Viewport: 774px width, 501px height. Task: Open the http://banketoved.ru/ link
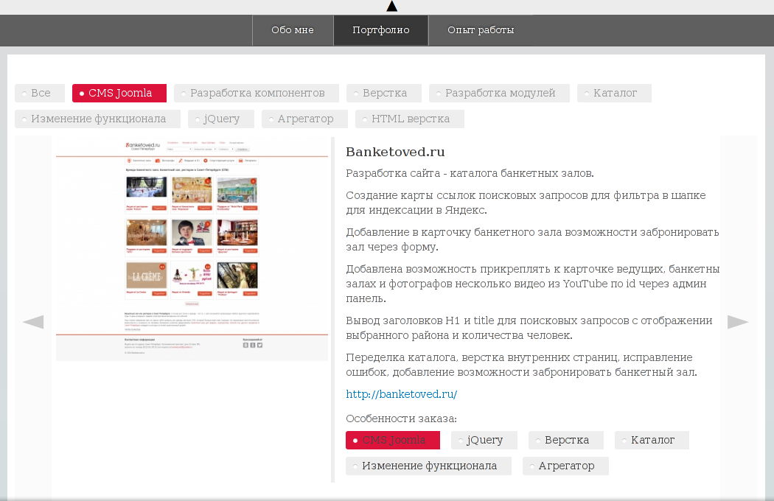[402, 394]
